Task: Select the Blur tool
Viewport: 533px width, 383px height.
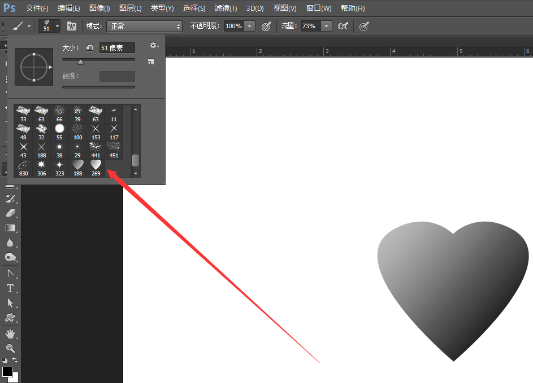Action: 10,243
